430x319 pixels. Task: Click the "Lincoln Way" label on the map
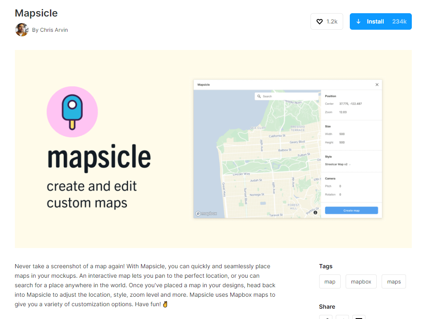[x=241, y=174]
